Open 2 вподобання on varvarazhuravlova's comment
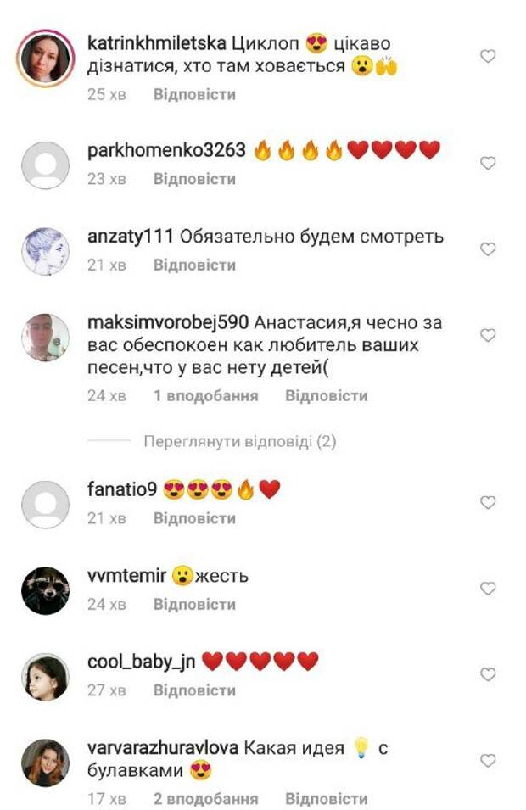 click(205, 799)
